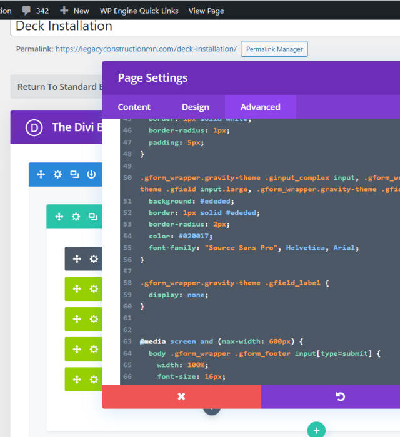The height and width of the screenshot is (437, 400).
Task: Click the Page Settings header title
Action: (153, 78)
